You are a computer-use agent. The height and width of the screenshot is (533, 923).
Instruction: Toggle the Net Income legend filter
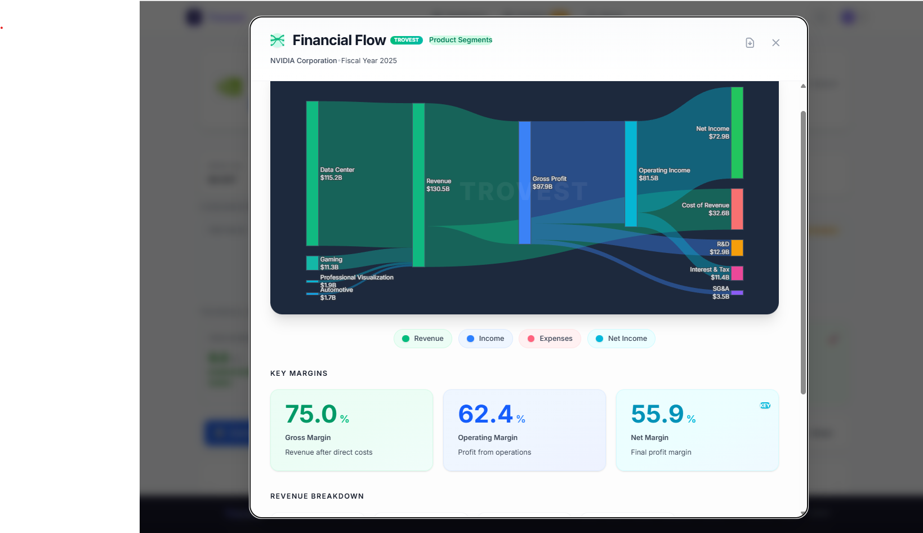621,339
